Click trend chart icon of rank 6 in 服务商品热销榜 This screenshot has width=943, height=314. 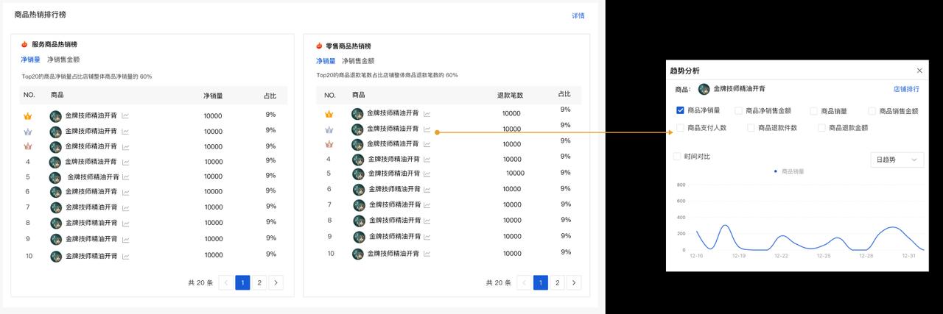point(125,192)
